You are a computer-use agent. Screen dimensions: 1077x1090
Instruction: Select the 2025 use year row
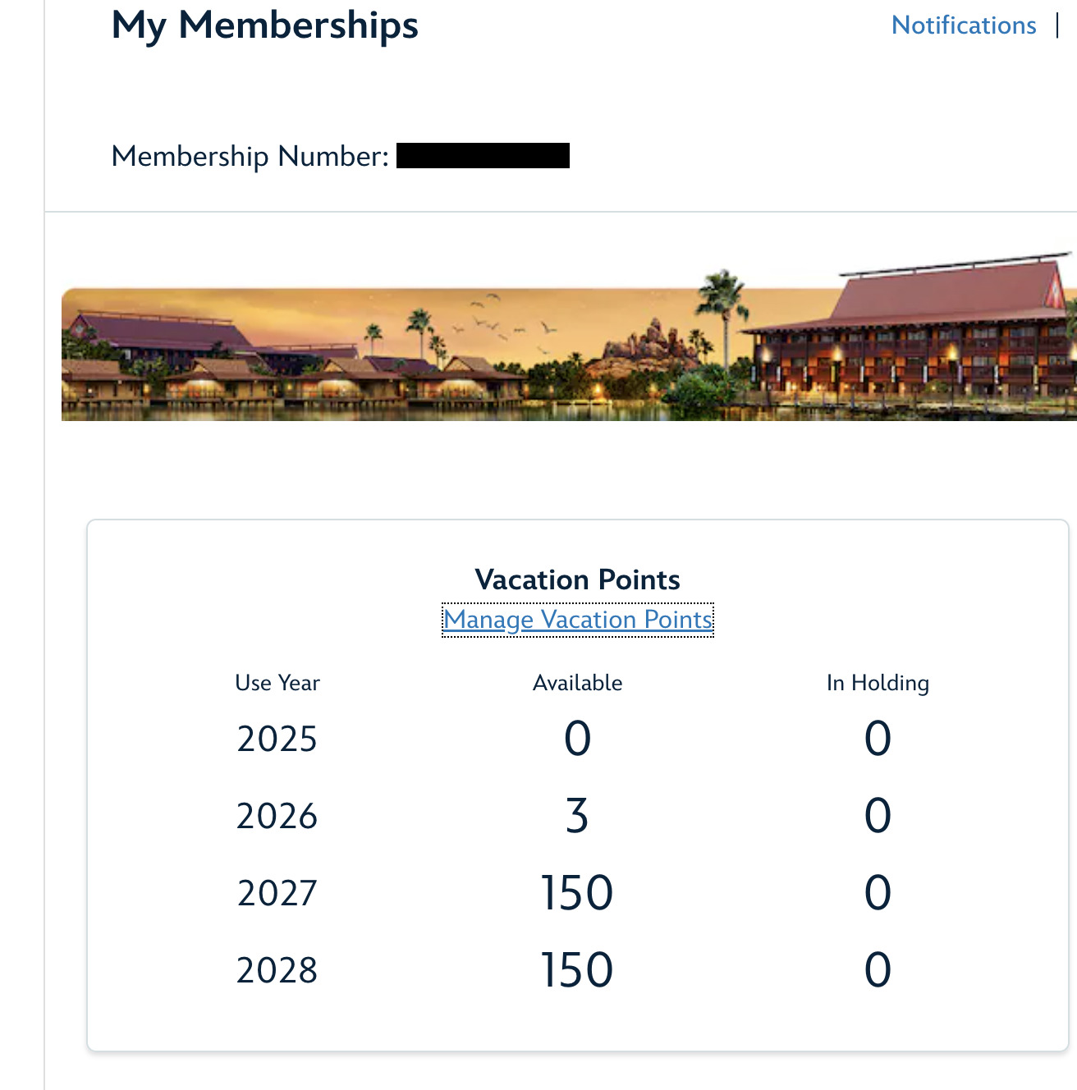coord(578,739)
